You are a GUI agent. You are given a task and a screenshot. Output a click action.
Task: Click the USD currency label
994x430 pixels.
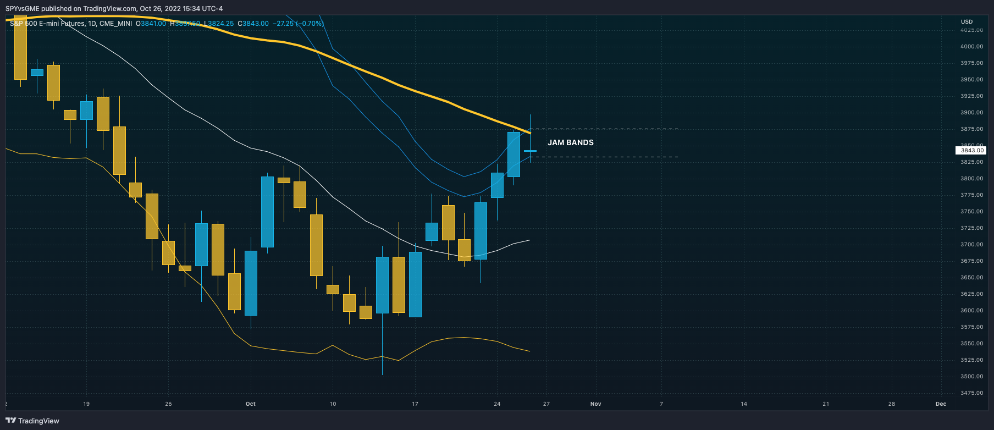point(967,22)
